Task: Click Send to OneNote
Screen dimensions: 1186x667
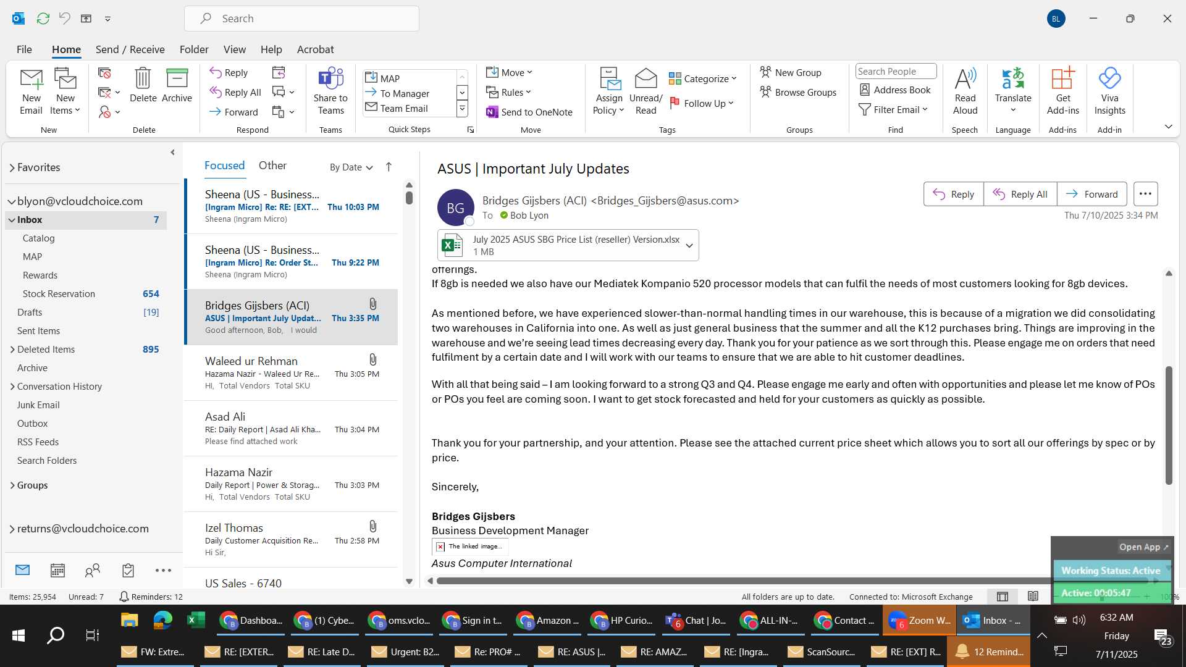Action: click(529, 112)
